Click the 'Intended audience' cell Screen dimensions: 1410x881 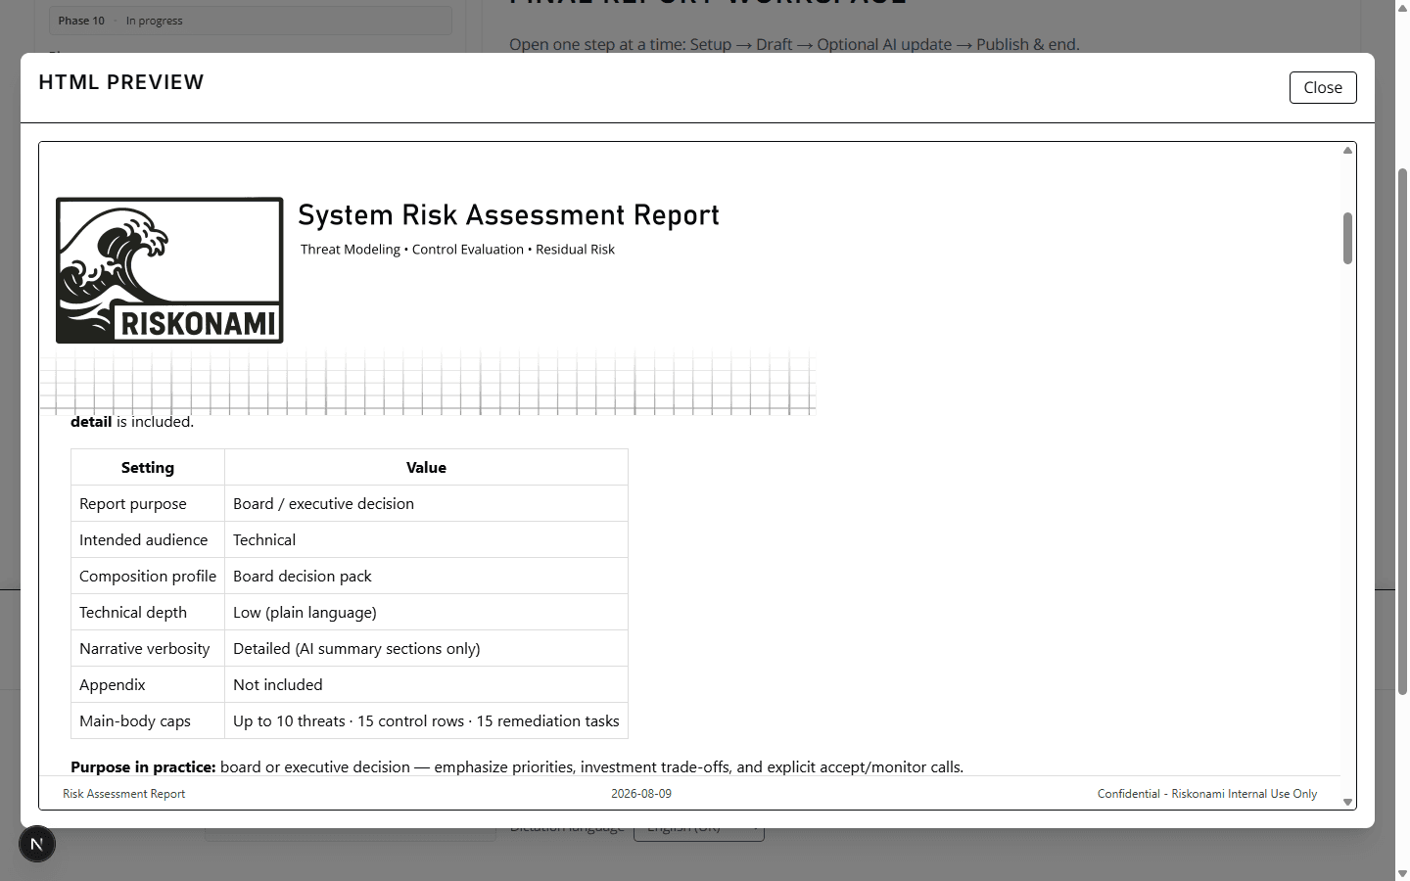(148, 540)
